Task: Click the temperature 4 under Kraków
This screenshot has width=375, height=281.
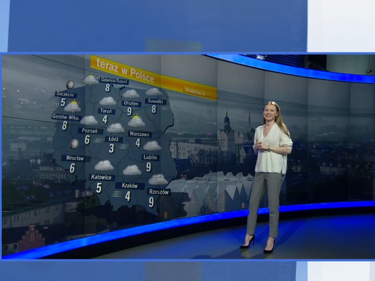Action: pos(127,196)
